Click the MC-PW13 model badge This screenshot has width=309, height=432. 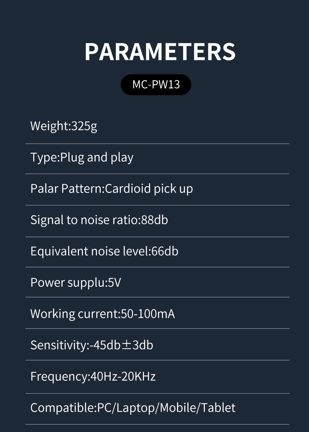tap(156, 85)
